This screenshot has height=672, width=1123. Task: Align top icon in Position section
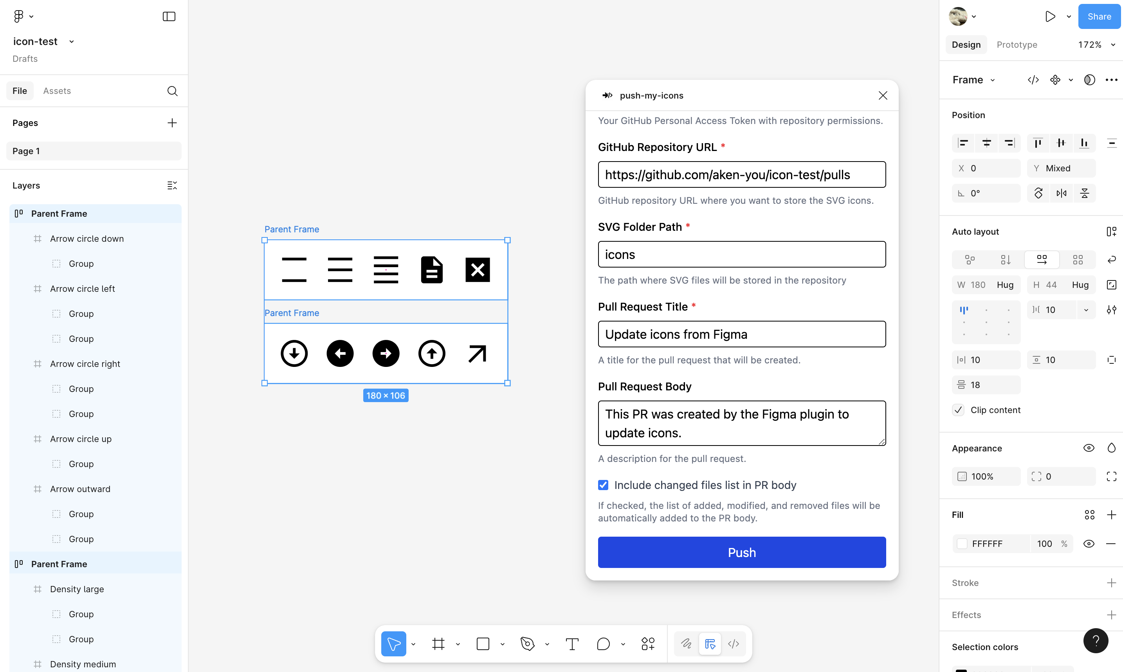[x=1038, y=143]
